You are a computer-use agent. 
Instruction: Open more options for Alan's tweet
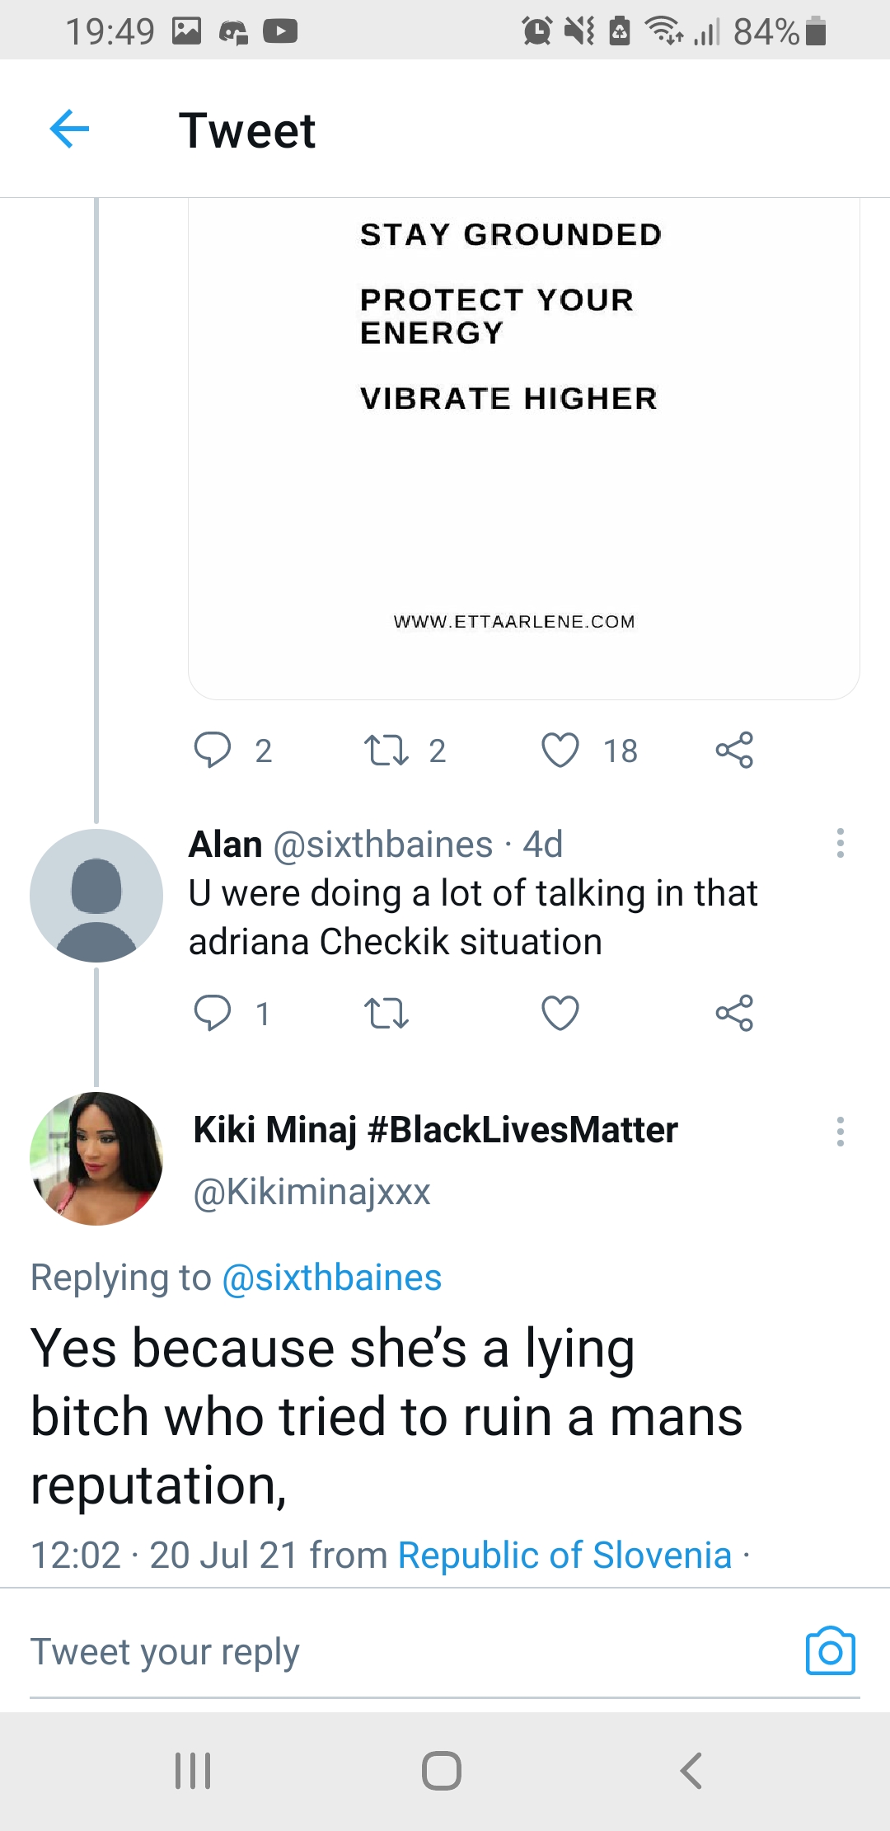(x=840, y=843)
